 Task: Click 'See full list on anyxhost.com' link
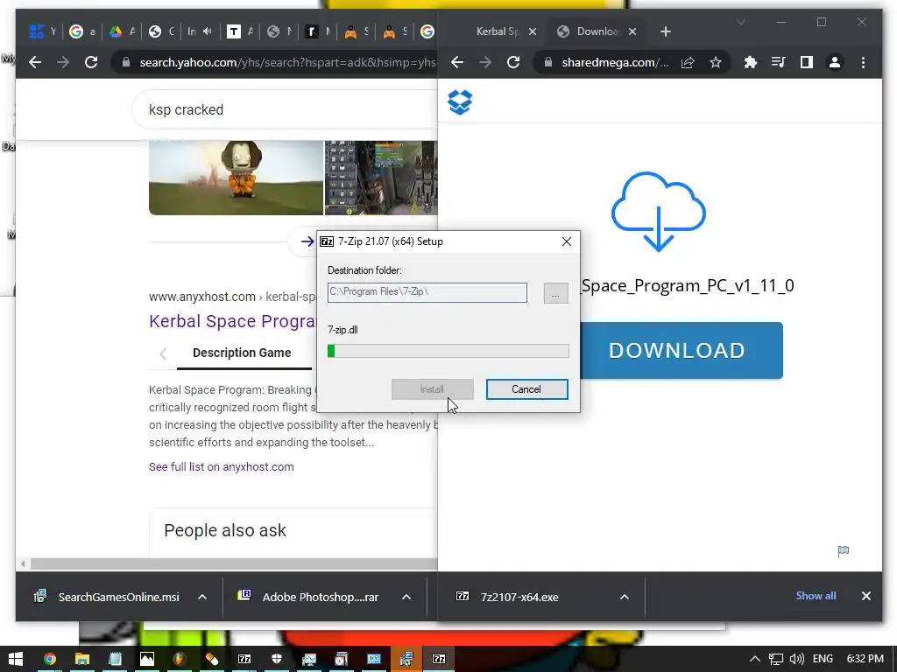click(x=222, y=467)
